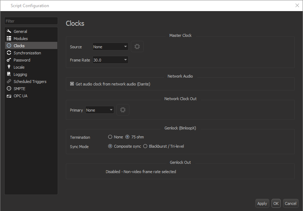This screenshot has height=211, width=303.
Task: Click the Password key icon
Action: (x=9, y=60)
